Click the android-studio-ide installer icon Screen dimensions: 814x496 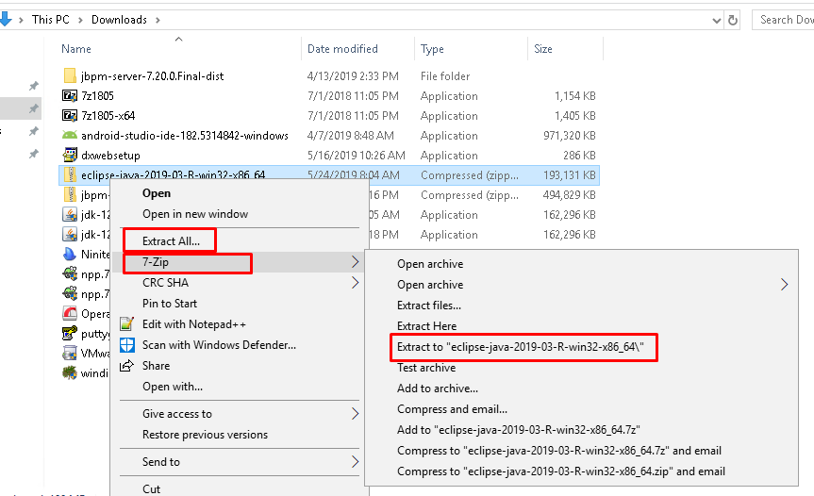(x=70, y=136)
